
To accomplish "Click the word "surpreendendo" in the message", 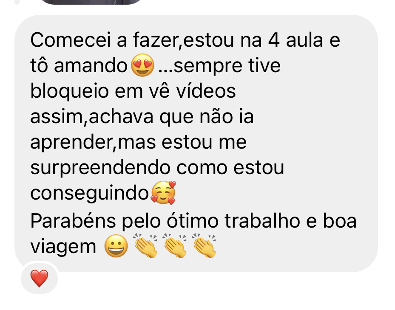I will [x=100, y=168].
